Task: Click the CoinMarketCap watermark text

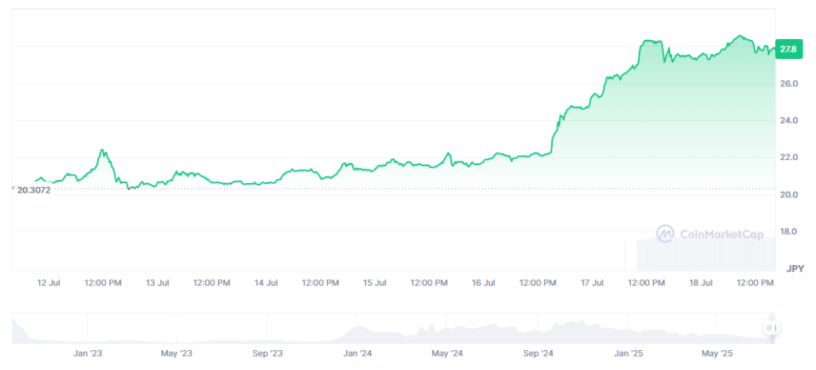Action: coord(721,234)
